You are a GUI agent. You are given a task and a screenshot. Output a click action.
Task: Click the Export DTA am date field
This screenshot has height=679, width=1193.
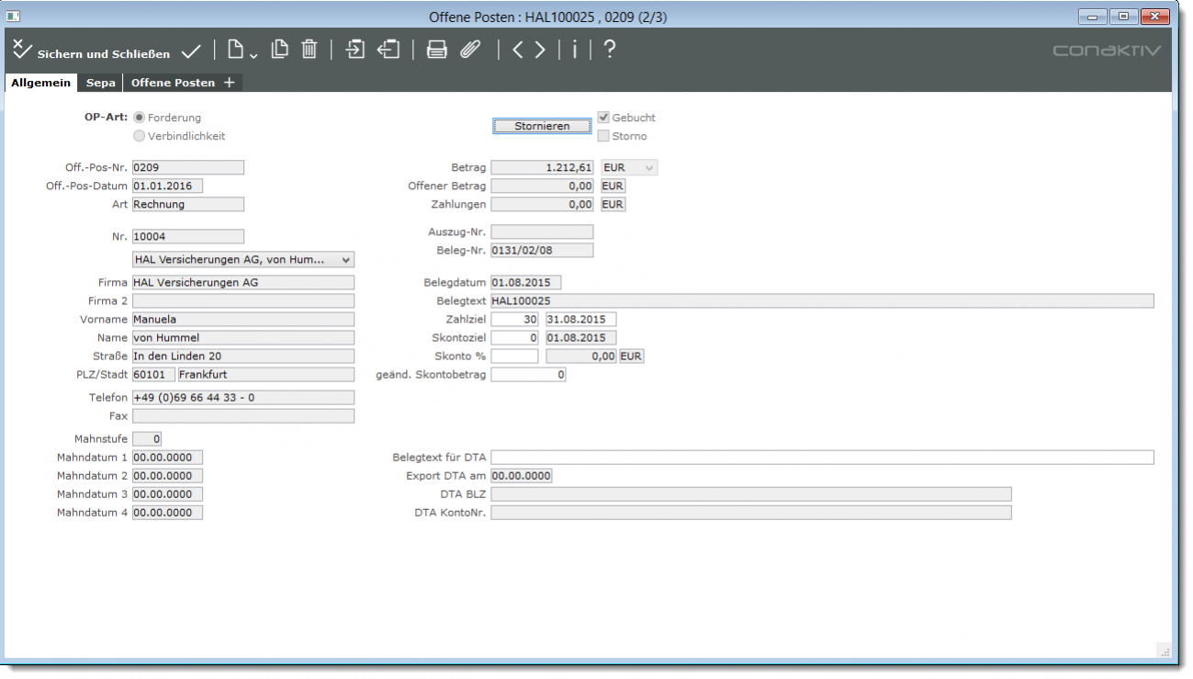[522, 476]
